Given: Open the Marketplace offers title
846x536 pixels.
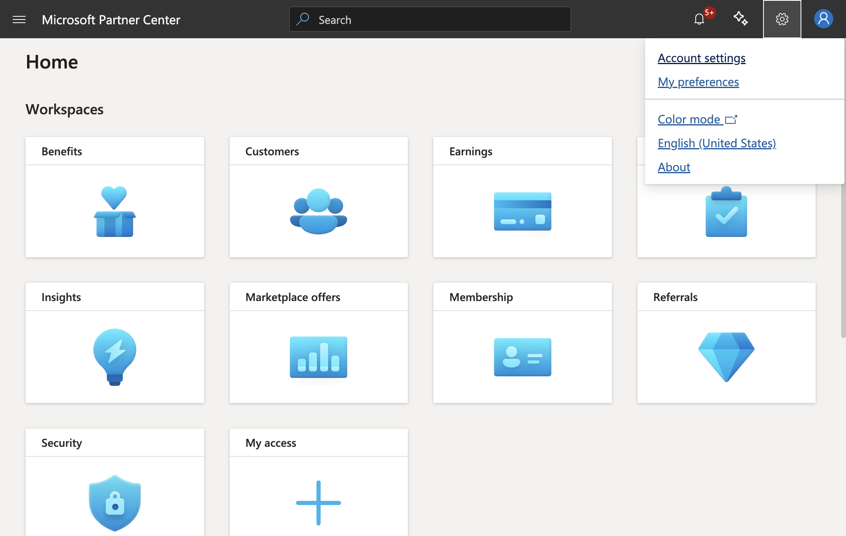Looking at the screenshot, I should click(293, 297).
